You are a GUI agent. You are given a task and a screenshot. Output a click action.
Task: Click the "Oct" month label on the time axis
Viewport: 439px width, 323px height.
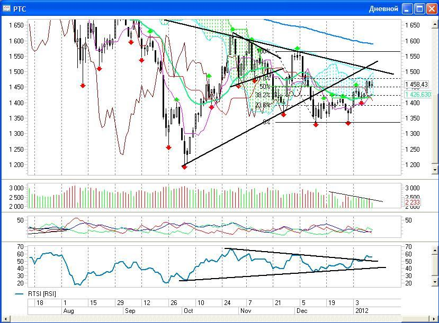tap(188, 311)
